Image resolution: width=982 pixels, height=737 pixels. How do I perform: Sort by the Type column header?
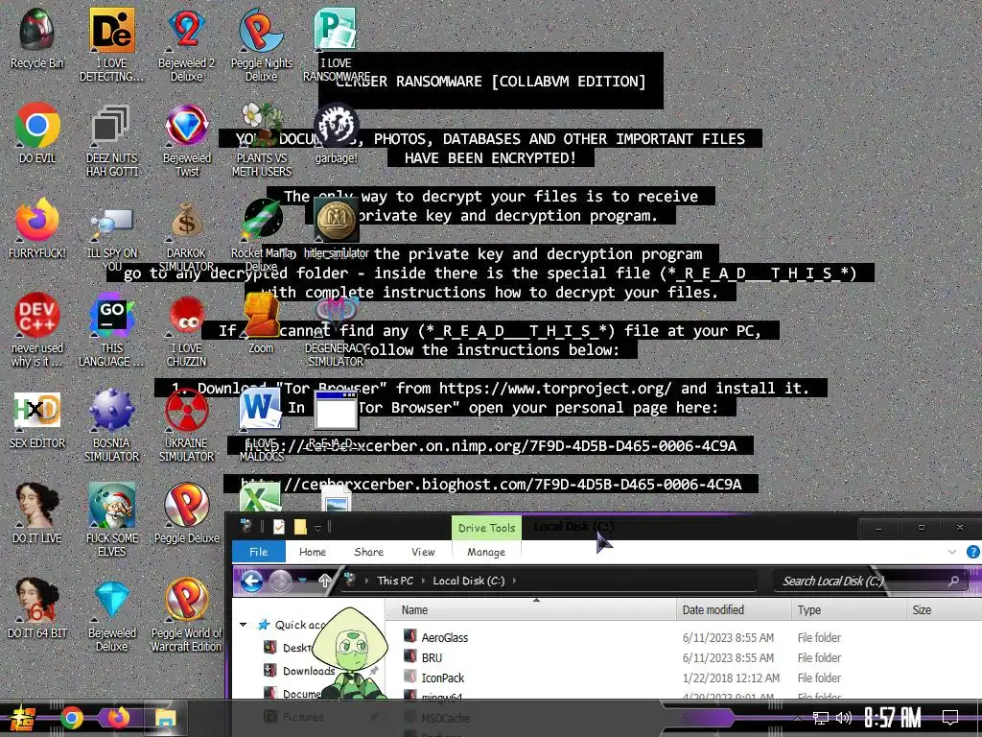click(x=849, y=609)
